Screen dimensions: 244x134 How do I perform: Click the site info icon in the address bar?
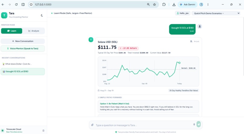coord(31,5)
